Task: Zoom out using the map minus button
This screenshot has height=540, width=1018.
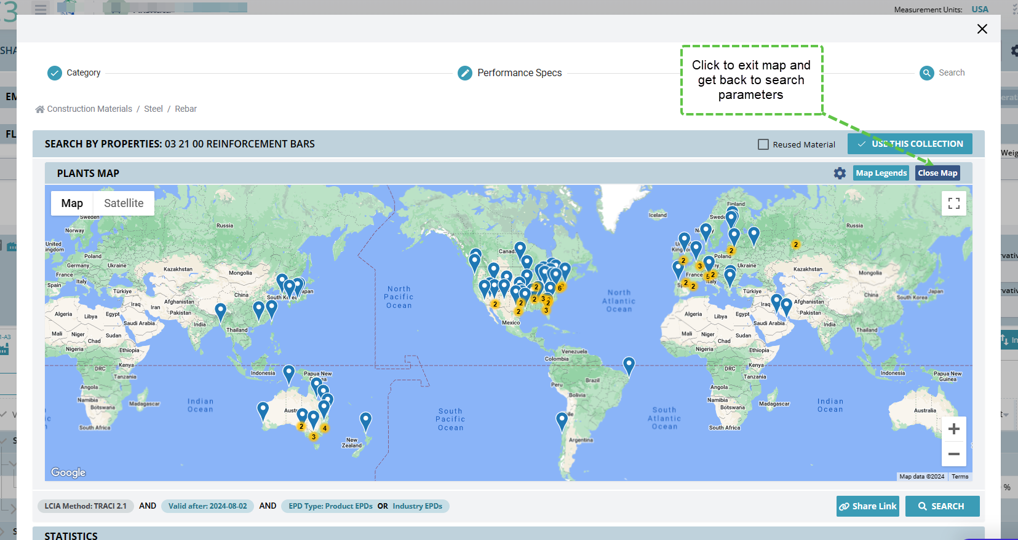Action: click(x=953, y=454)
